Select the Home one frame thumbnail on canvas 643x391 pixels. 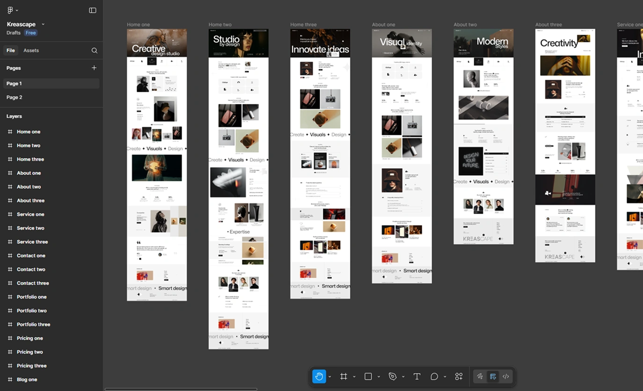[x=157, y=165]
